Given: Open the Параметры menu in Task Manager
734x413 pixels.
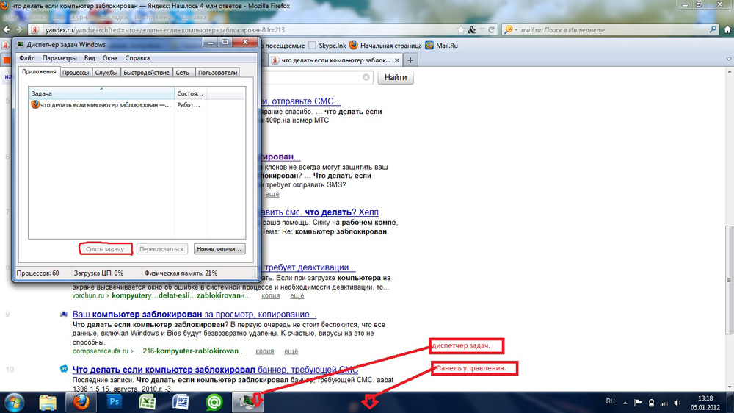Looking at the screenshot, I should (x=59, y=58).
